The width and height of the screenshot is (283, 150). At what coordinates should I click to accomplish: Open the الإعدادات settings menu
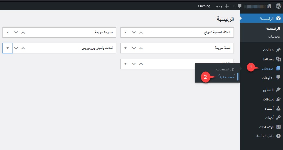[266, 127]
